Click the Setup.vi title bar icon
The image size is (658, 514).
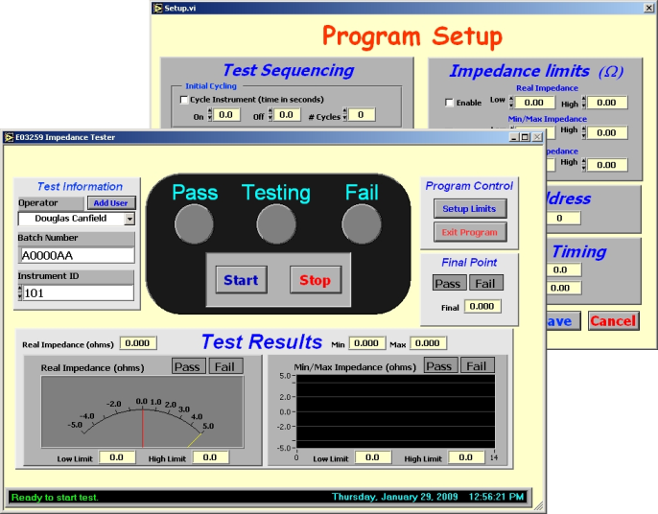pyautogui.click(x=157, y=7)
